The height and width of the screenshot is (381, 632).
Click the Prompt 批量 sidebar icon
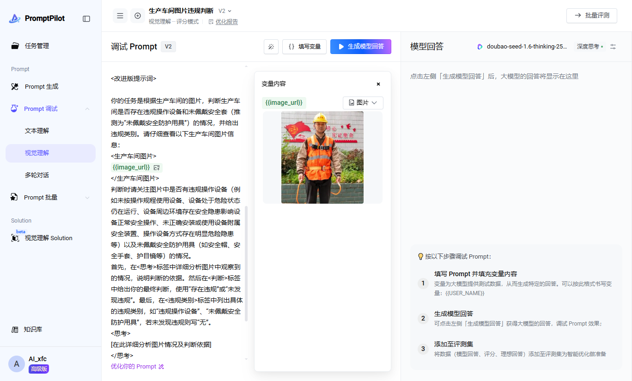point(15,197)
